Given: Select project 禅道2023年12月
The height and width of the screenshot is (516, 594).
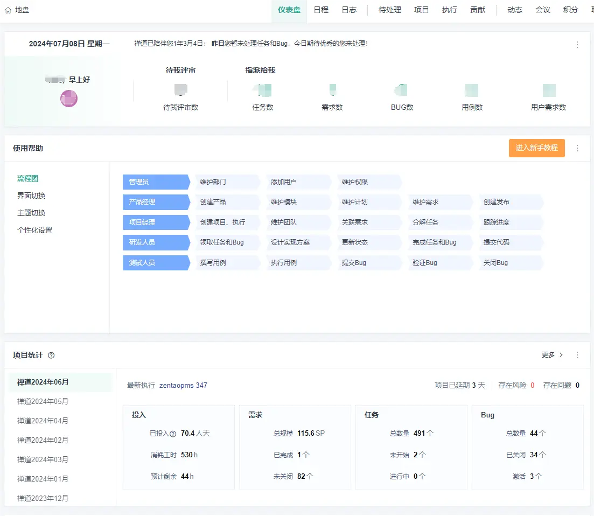Looking at the screenshot, I should click(60, 498).
